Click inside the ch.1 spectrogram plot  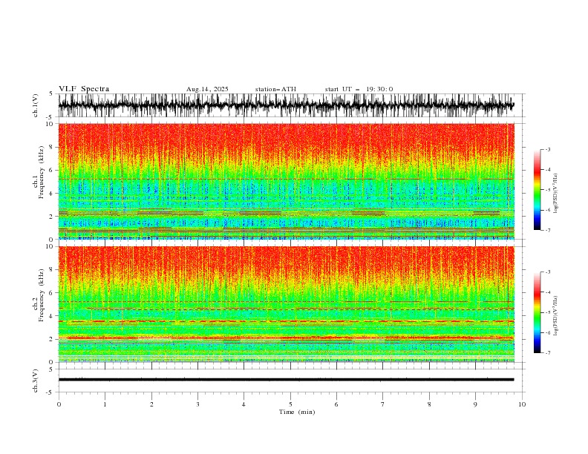pos(286,181)
